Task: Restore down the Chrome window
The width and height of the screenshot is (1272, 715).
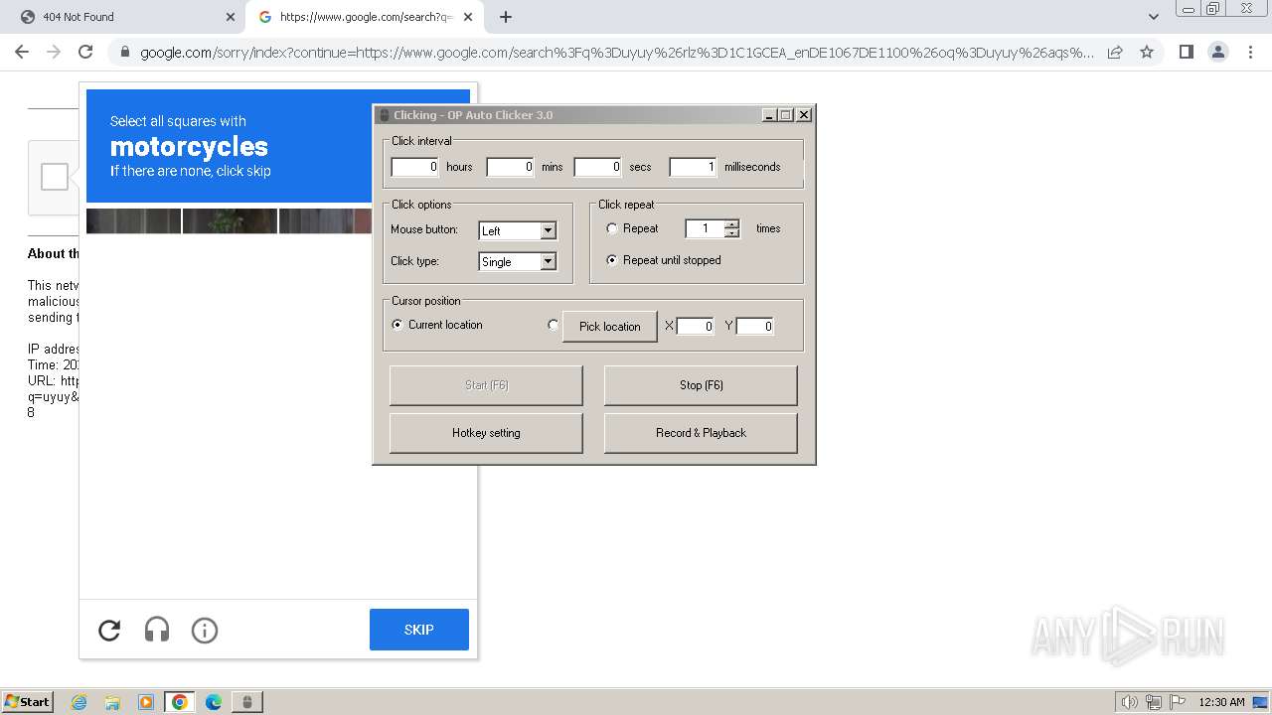Action: coord(1213,8)
